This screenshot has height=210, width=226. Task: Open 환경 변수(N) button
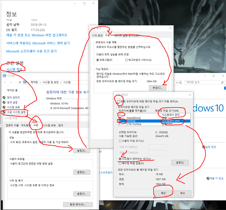[78, 205]
